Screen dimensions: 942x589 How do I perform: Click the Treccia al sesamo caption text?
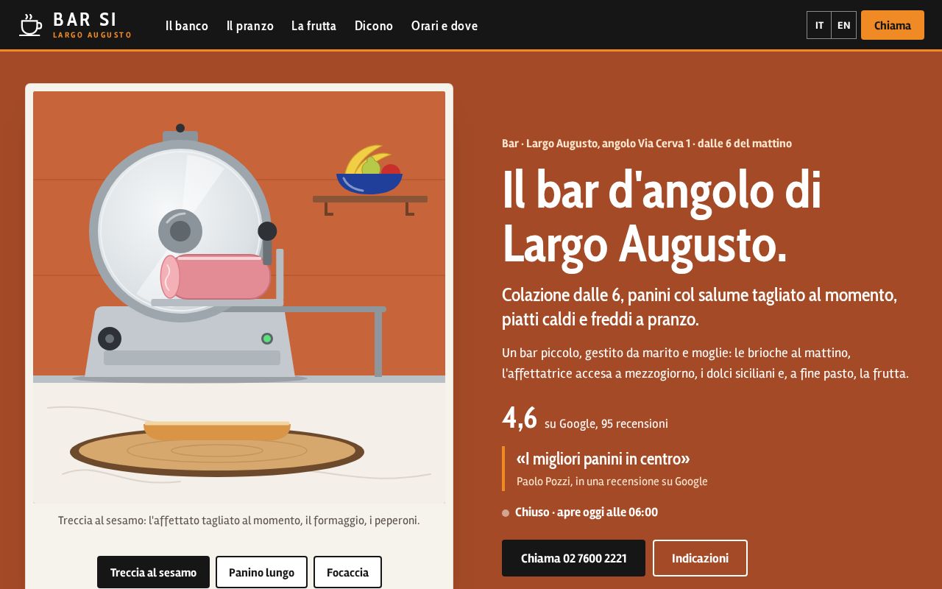[x=239, y=521]
